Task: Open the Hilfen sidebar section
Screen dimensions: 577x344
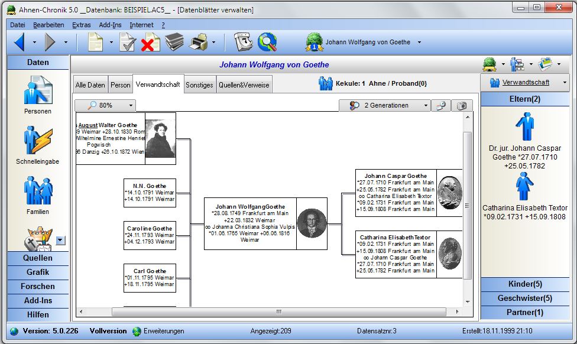Action: pos(38,314)
